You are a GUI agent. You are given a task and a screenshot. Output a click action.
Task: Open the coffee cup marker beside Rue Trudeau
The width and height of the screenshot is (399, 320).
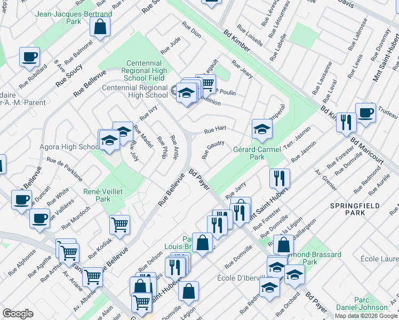click(366, 113)
